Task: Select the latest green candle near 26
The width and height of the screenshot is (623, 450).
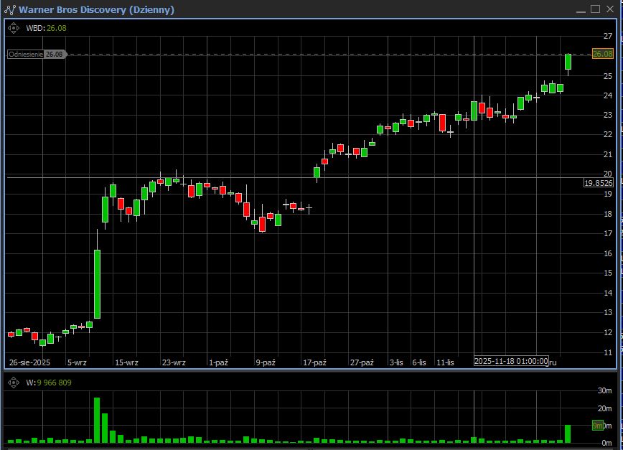Action: pos(568,62)
